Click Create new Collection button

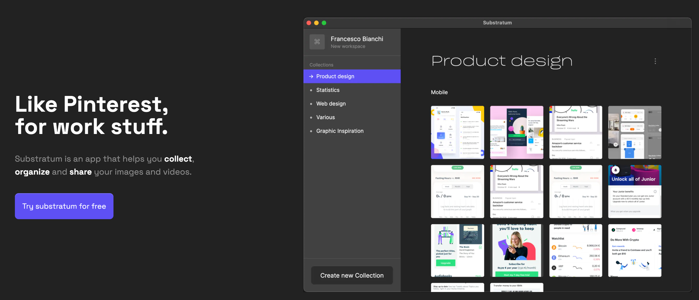[352, 276]
